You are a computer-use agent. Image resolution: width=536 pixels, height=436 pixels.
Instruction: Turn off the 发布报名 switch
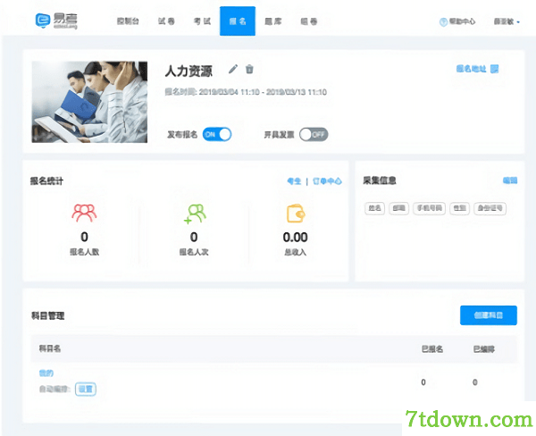(217, 134)
